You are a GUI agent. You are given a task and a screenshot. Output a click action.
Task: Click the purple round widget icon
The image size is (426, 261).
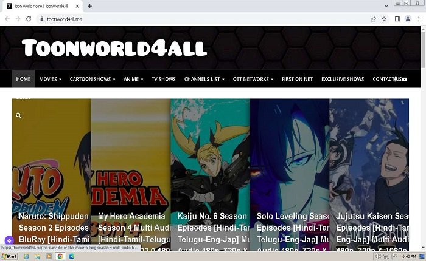(x=9, y=240)
